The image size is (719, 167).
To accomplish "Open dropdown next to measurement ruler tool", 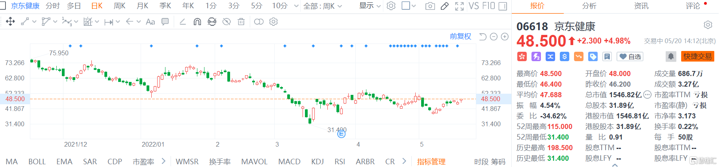I will tap(97, 22).
